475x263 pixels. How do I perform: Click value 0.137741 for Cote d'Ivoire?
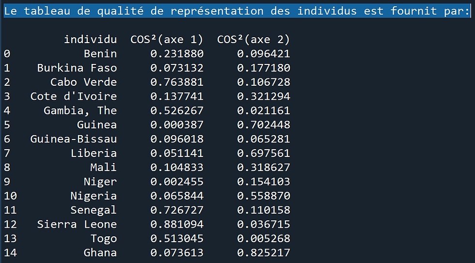[x=177, y=96]
